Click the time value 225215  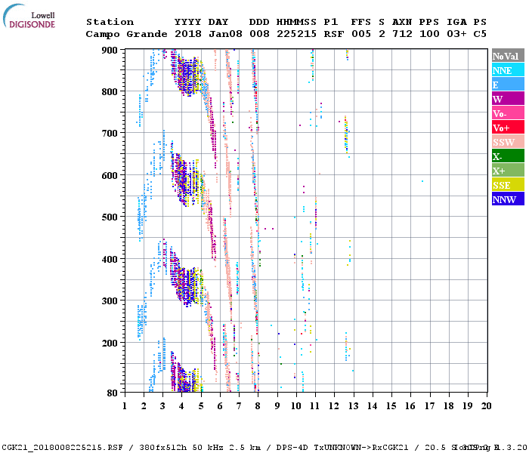pyautogui.click(x=296, y=34)
